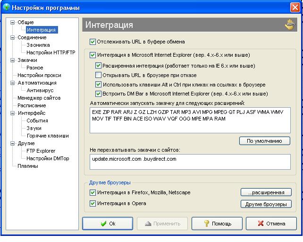Image resolution: width=303 pixels, height=242 pixels.
Task: Collapse the Общие tree node
Action: coord(13,22)
